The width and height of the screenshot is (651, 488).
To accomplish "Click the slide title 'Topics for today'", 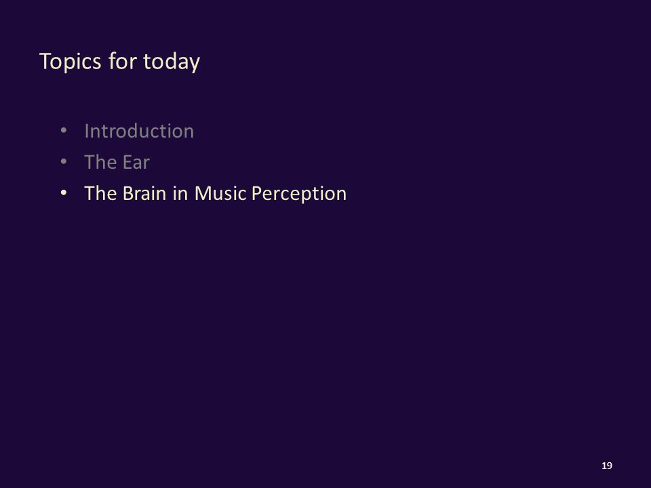I will (119, 62).
